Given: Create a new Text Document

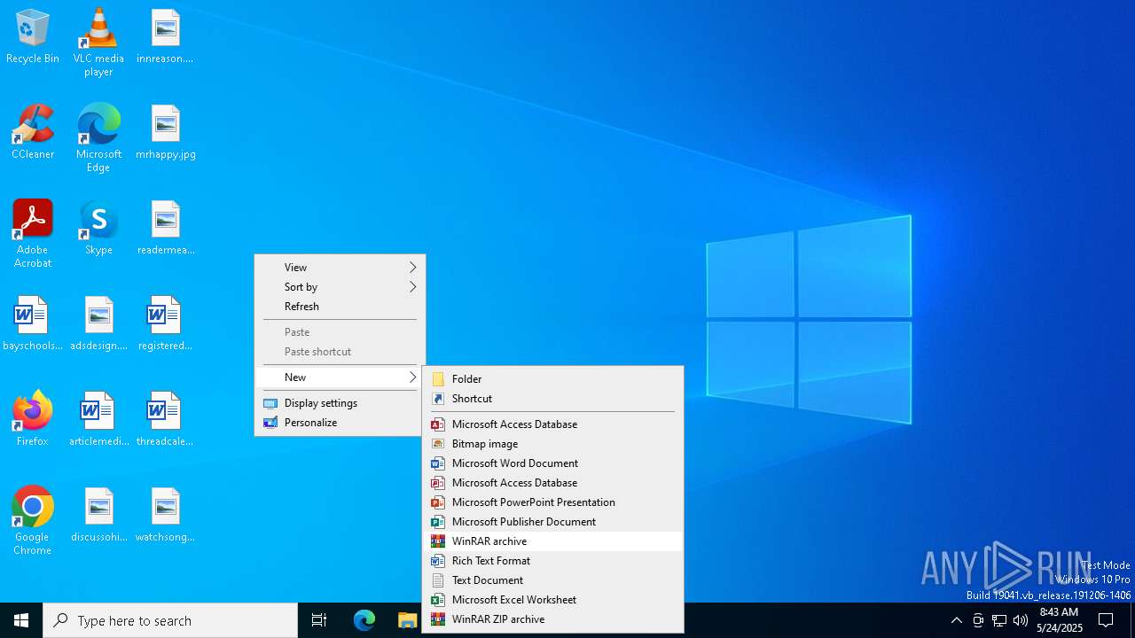Looking at the screenshot, I should pyautogui.click(x=553, y=580).
